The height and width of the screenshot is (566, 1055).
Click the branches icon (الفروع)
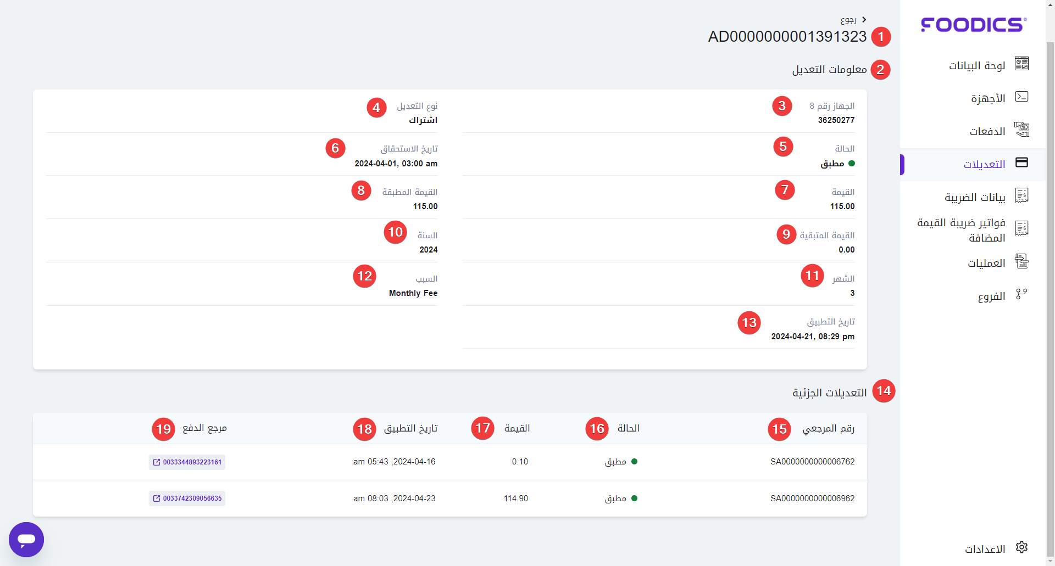1021,294
